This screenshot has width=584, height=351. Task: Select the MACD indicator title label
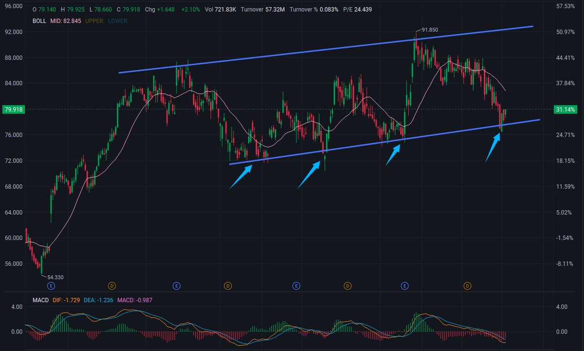pyautogui.click(x=40, y=300)
